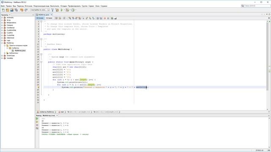Image resolution: width=271 pixels, height=152 pixels.
Task: Open the Отладка menu
Action: pos(64,6)
